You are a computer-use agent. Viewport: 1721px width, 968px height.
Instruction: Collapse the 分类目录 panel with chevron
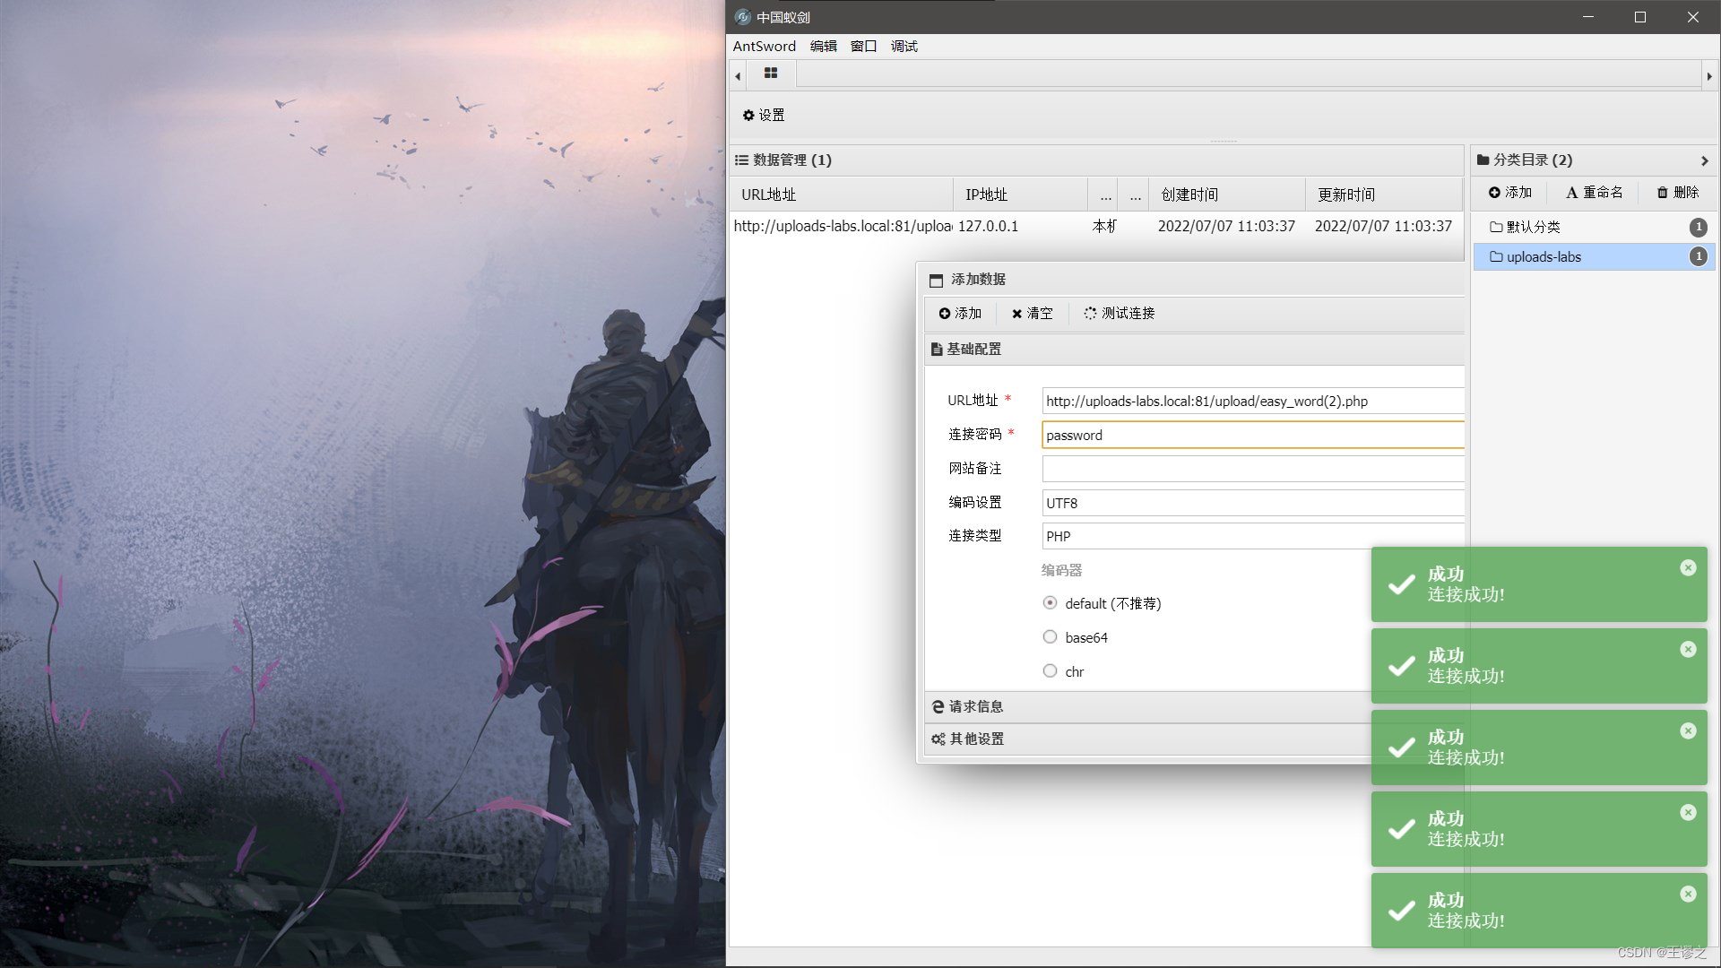pos(1704,160)
